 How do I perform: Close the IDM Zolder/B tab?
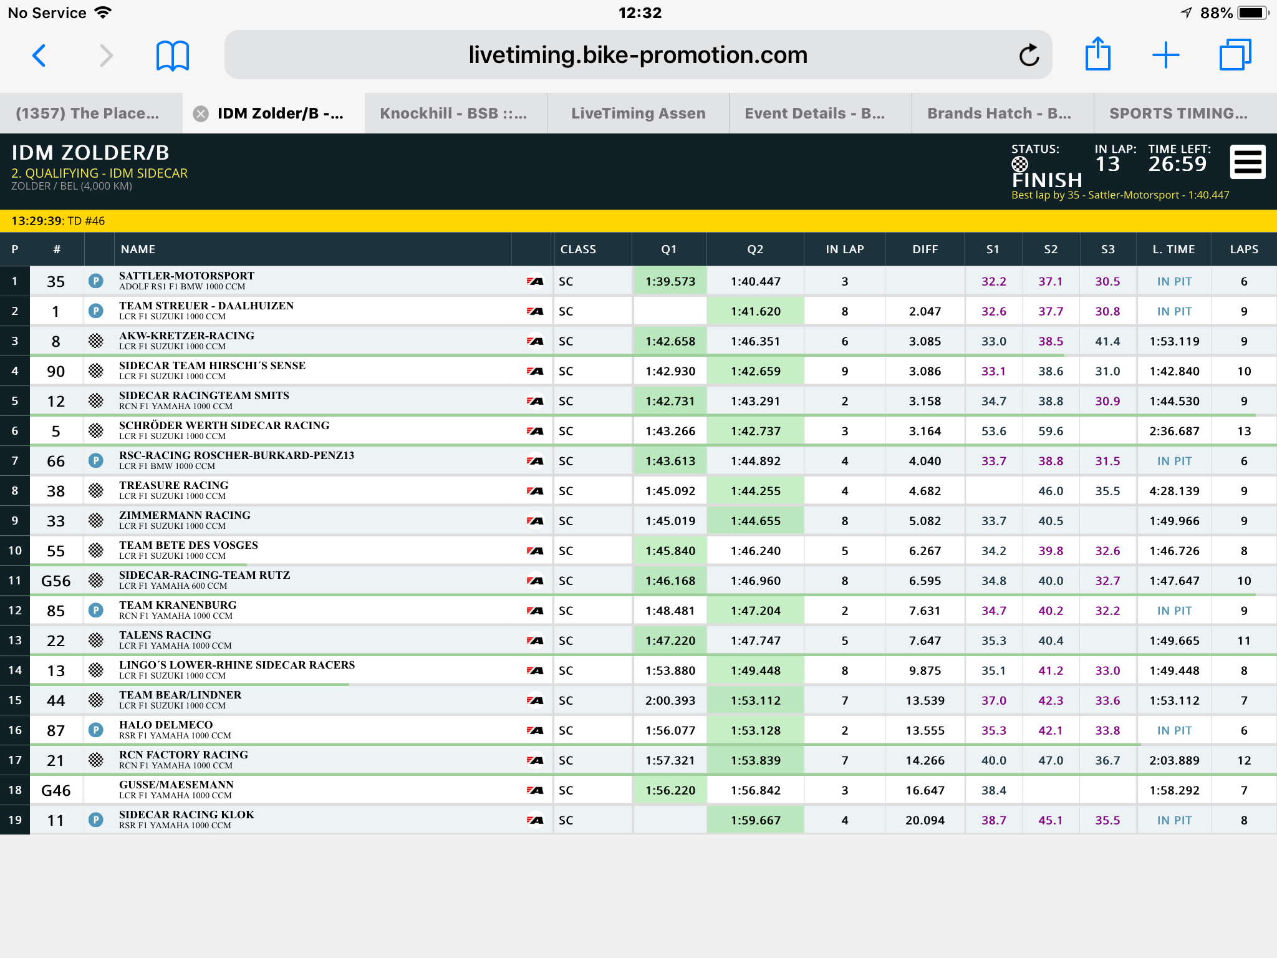click(201, 114)
